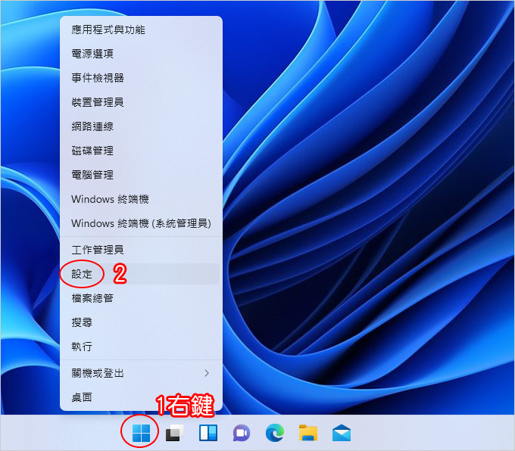The height and width of the screenshot is (451, 515).
Task: Open the Widgets taskbar icon
Action: 208,433
